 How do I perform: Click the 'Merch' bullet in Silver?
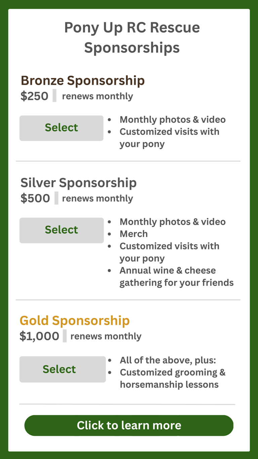pyautogui.click(x=134, y=234)
